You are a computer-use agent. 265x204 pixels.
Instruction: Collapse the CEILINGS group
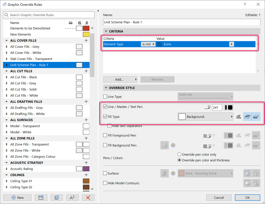pyautogui.click(x=6, y=175)
